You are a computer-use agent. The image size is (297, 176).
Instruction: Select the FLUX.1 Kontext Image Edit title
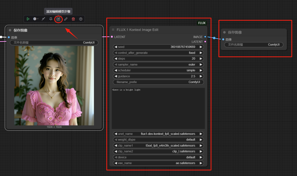tap(137, 30)
